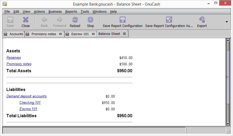
Task: Switch to the Accounts tab
Action: click(14, 34)
